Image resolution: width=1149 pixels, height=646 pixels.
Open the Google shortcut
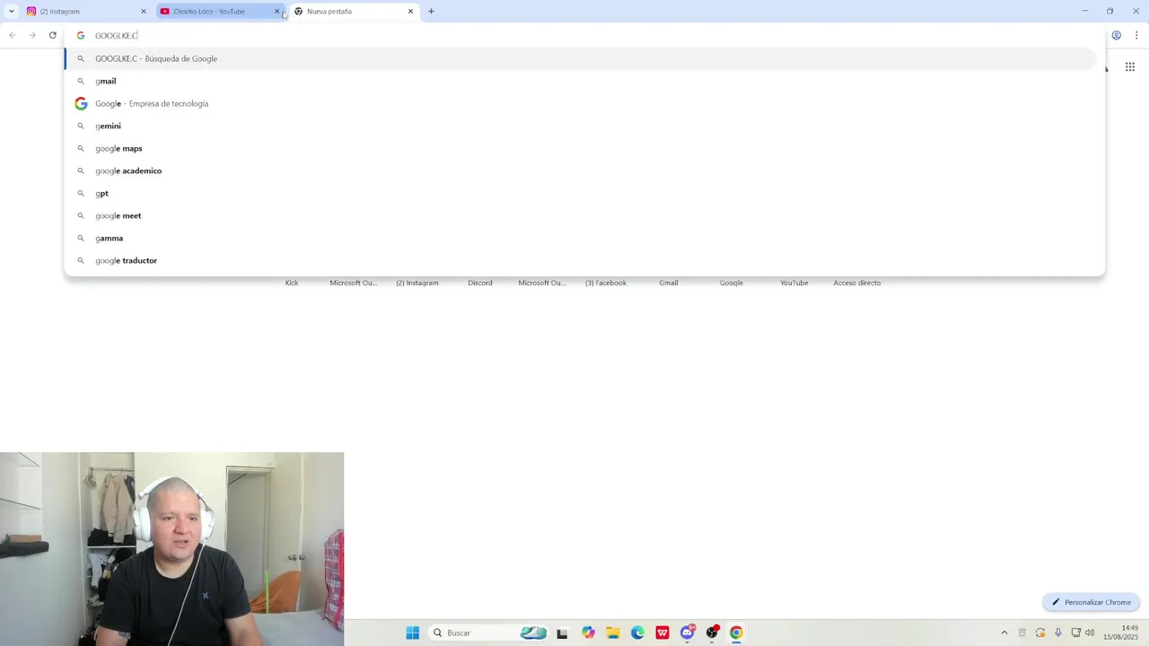click(x=732, y=283)
